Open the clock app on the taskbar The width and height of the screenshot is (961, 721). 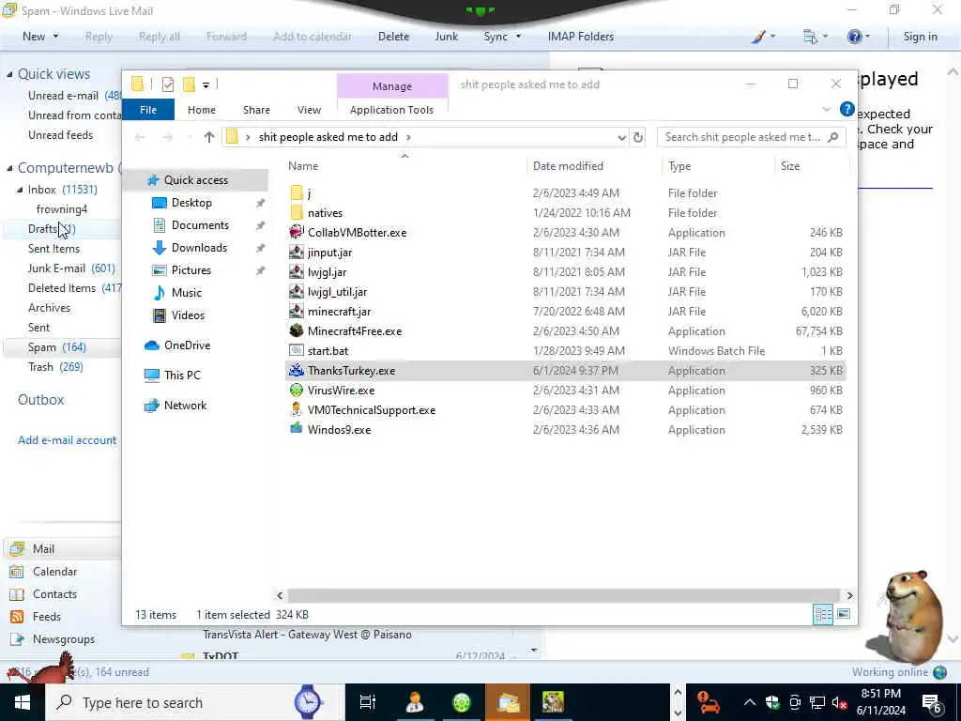[308, 702]
